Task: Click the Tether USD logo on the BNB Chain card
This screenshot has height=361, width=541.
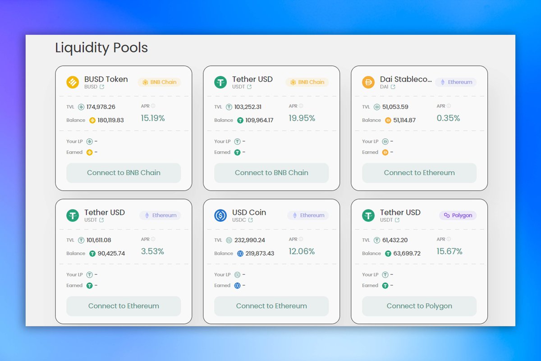Action: tap(220, 82)
